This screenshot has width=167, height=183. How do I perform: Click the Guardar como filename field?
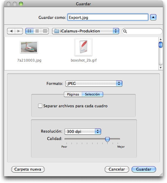108,17
